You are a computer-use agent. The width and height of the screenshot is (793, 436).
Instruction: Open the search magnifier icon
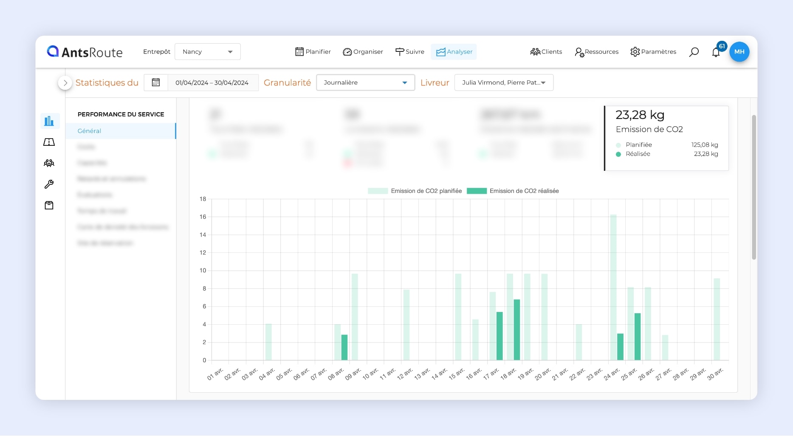[x=694, y=52]
